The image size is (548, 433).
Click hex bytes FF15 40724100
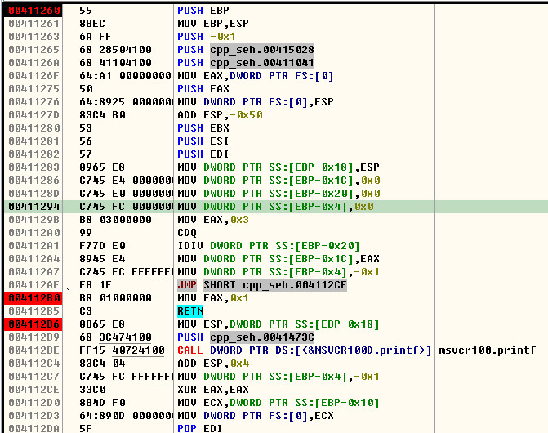click(x=122, y=350)
